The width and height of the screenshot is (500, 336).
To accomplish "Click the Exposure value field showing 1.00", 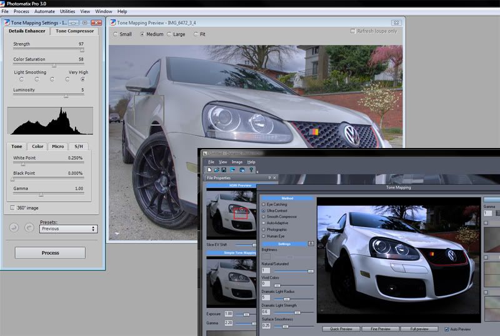I will 229,314.
